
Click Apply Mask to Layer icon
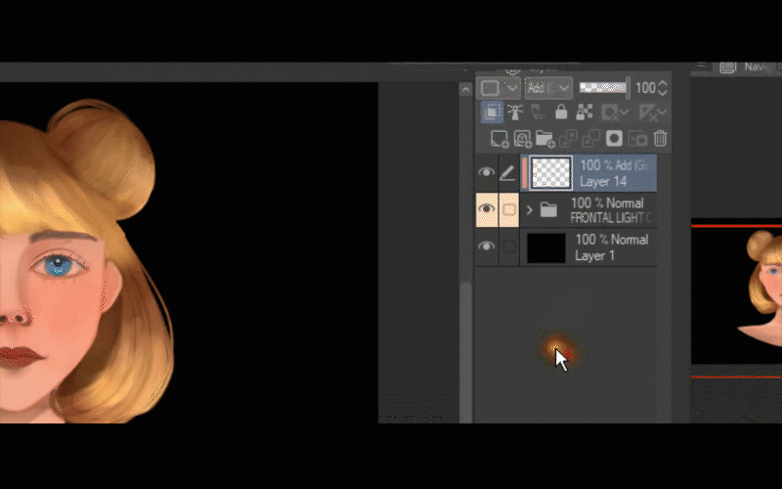pos(637,139)
